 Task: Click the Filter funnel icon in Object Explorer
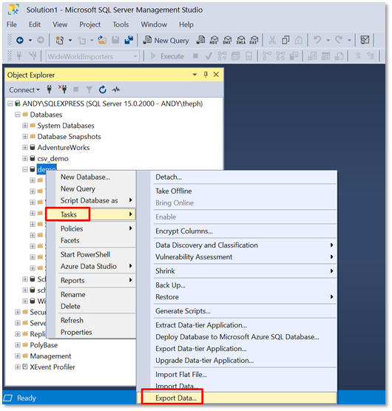89,90
